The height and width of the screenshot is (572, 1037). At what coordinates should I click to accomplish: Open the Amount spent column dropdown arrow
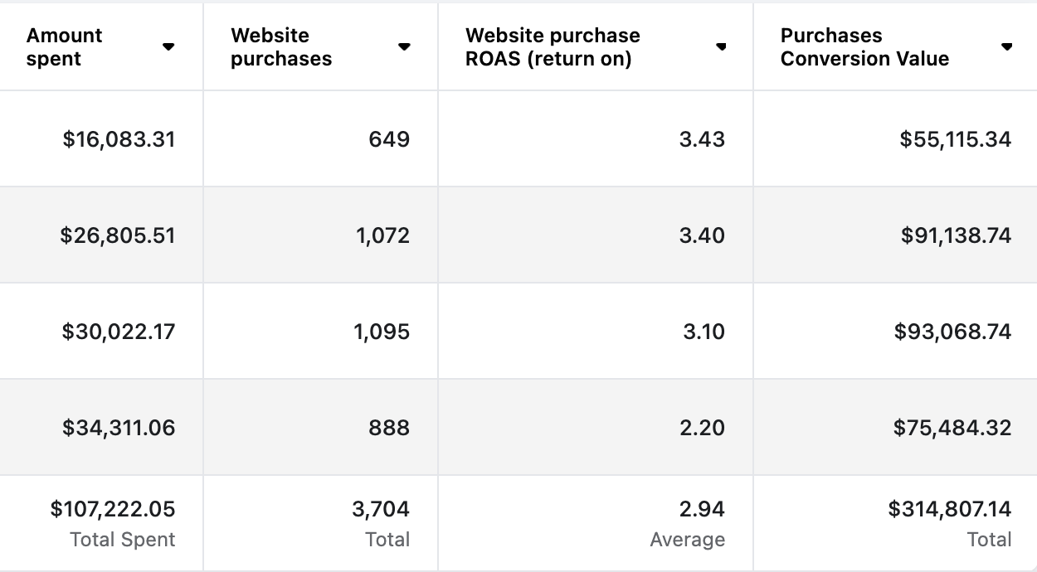pos(168,47)
